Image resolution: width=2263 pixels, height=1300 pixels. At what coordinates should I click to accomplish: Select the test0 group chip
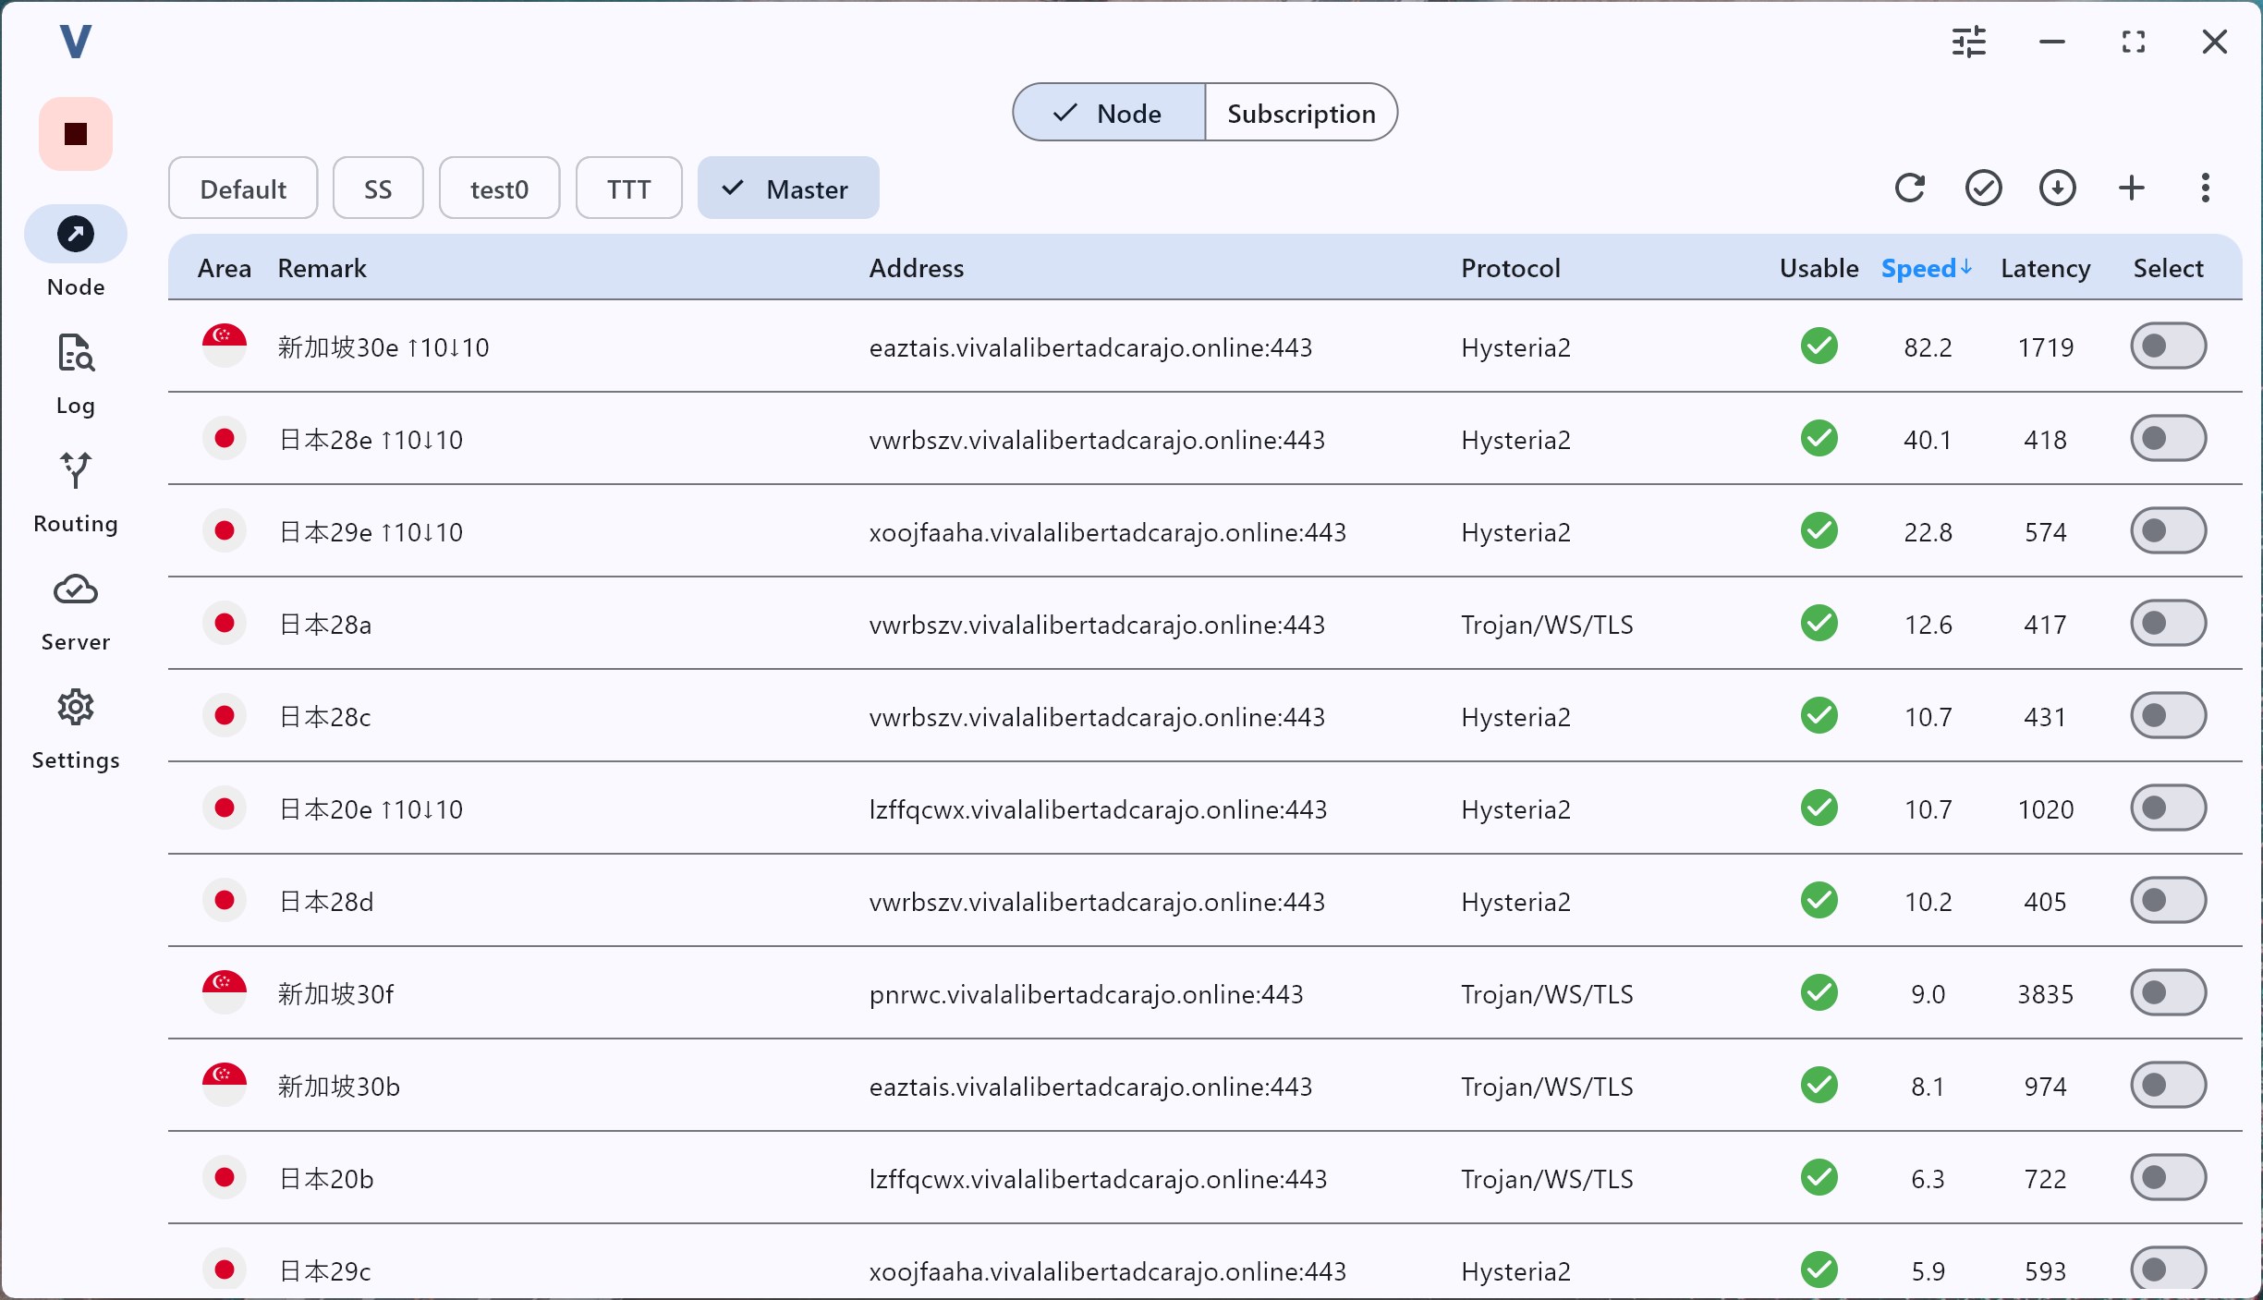[499, 188]
